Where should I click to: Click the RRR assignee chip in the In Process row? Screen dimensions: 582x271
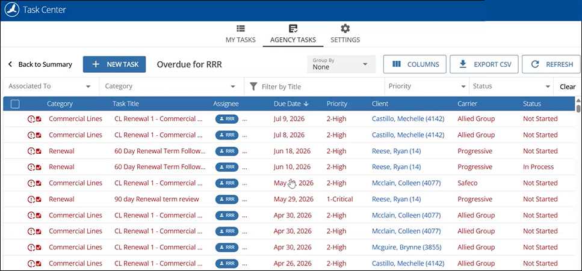tap(227, 167)
